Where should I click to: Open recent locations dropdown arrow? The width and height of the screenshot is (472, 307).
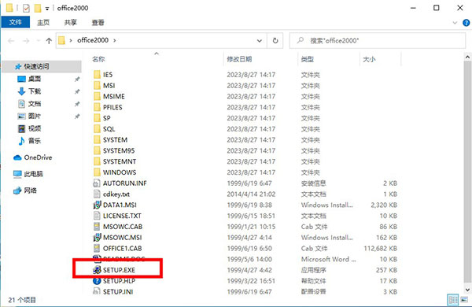tap(38, 40)
